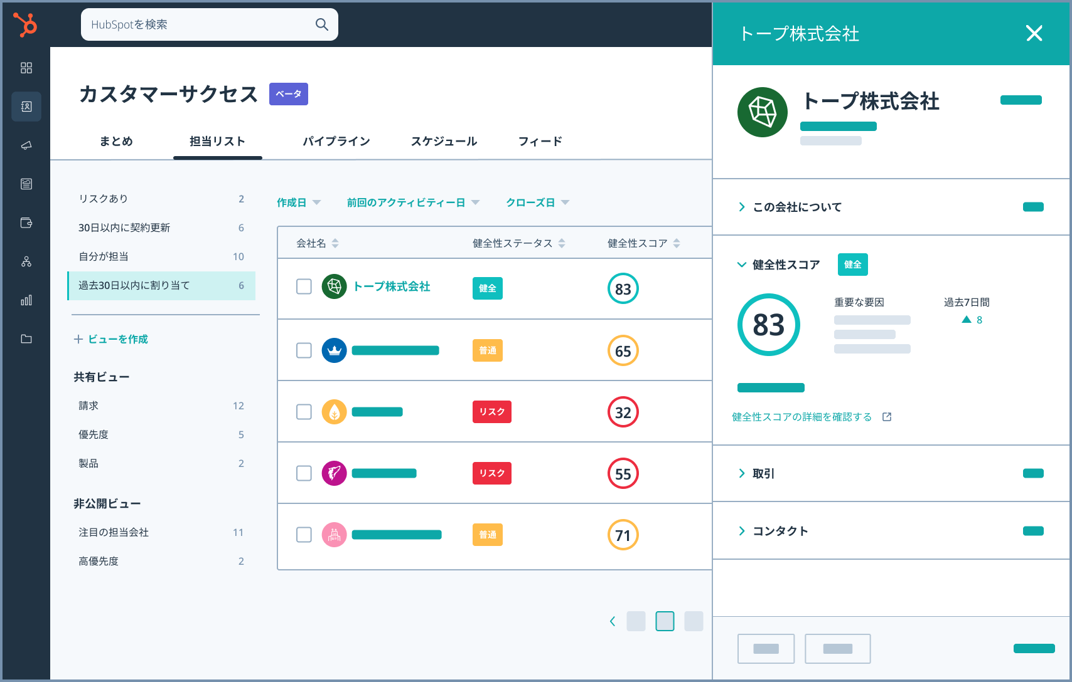
Task: Select the contacts icon in sidebar
Action: (x=26, y=107)
